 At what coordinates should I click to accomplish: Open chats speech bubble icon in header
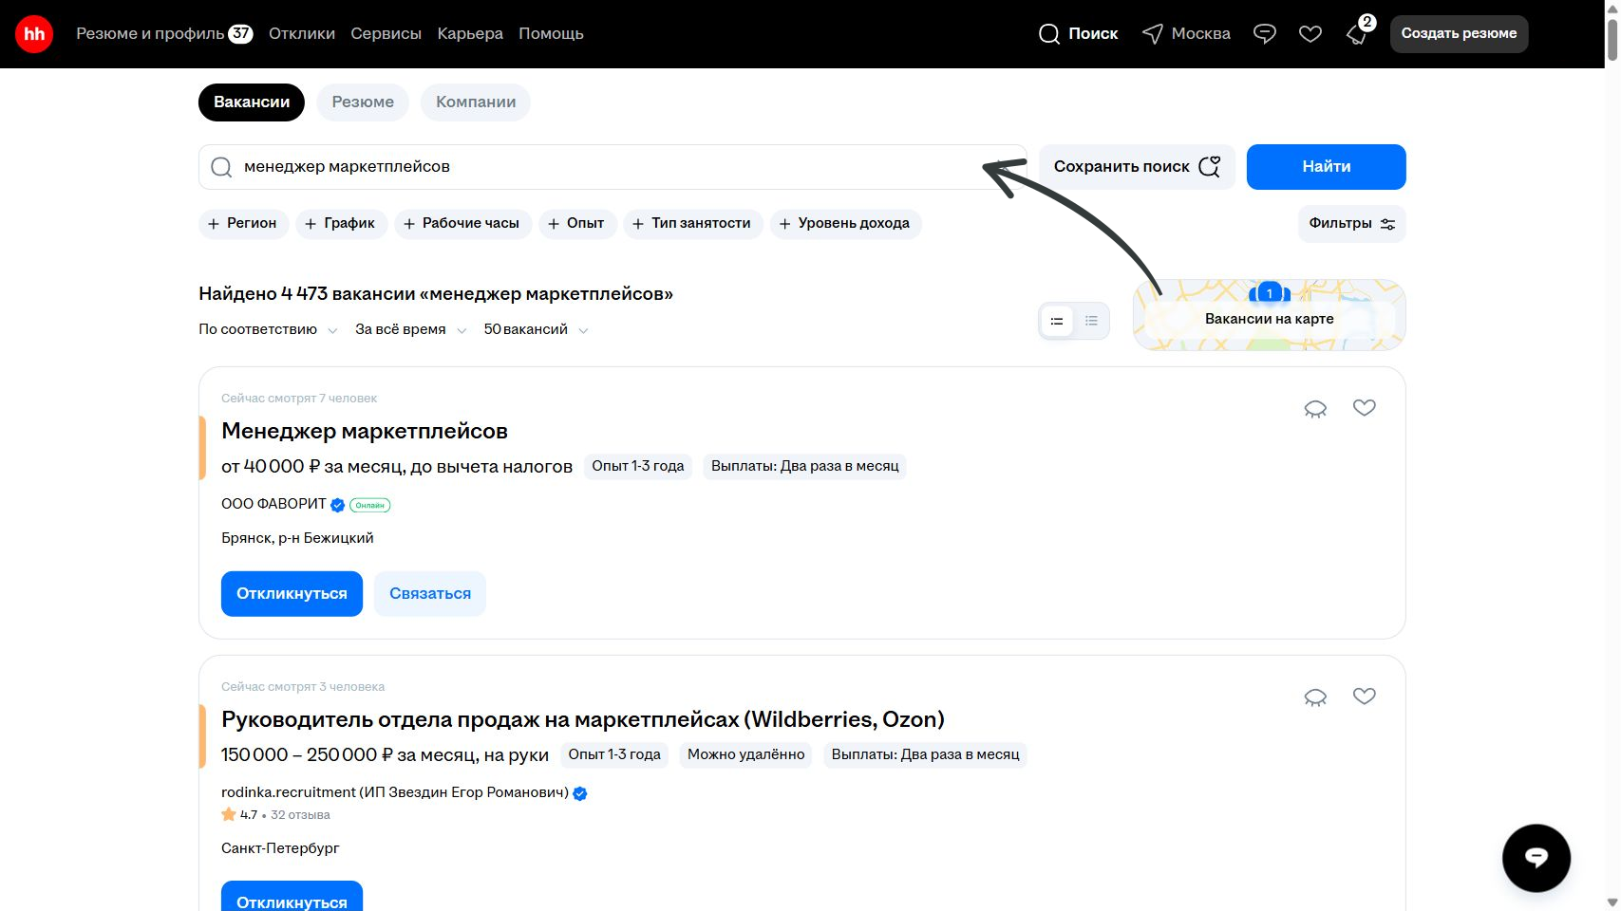pos(1265,34)
